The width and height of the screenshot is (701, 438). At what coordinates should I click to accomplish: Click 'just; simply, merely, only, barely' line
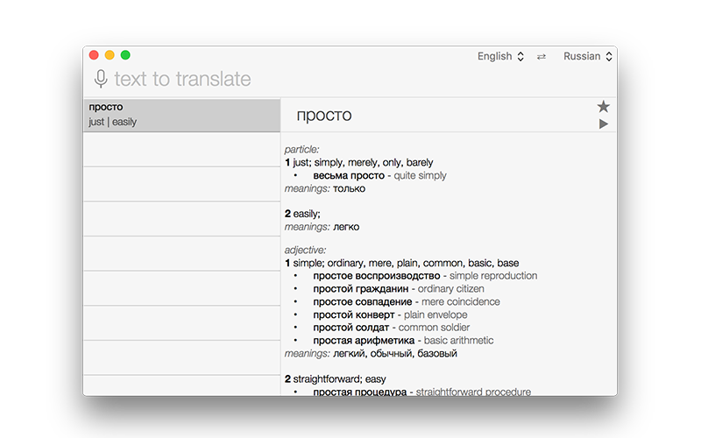point(359,162)
